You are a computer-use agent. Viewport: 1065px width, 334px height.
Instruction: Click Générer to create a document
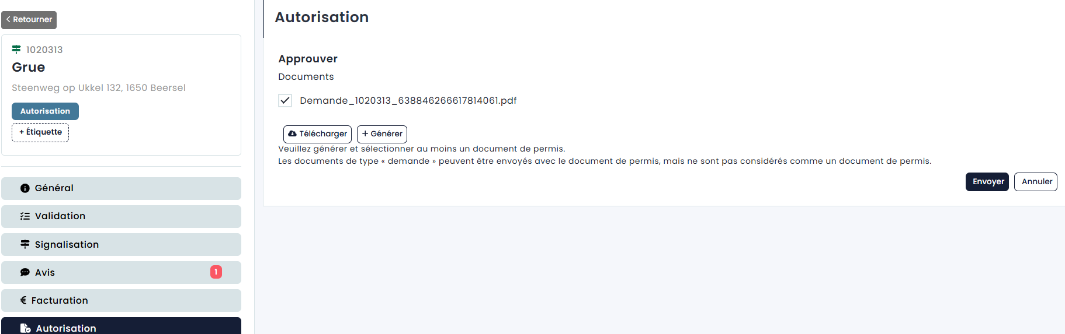point(382,134)
